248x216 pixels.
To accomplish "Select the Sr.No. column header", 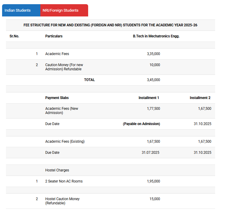I will click(x=14, y=36).
